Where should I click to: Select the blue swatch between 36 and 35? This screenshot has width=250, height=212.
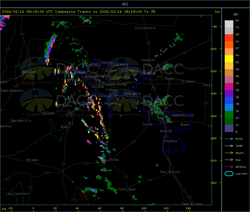pyautogui.click(x=229, y=100)
